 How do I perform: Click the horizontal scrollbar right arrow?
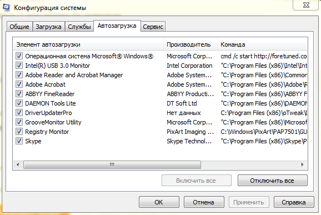coord(303,164)
